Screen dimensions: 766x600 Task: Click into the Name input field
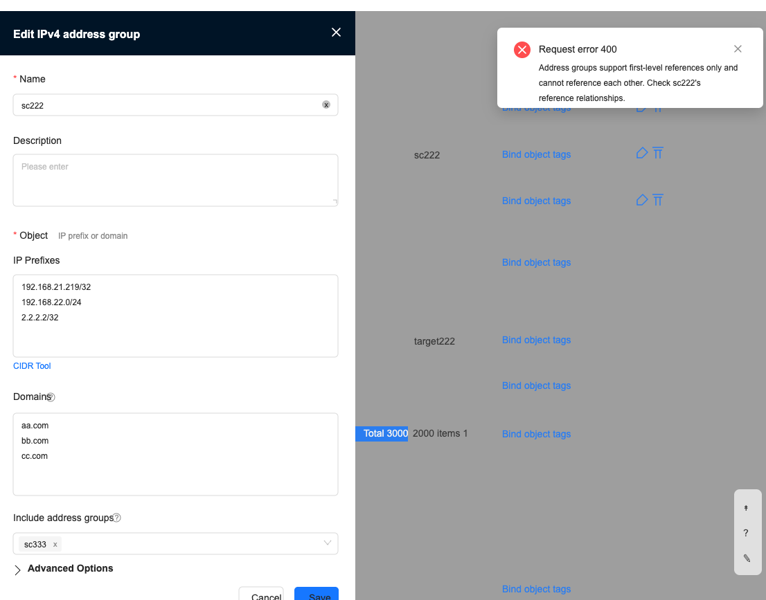(175, 105)
